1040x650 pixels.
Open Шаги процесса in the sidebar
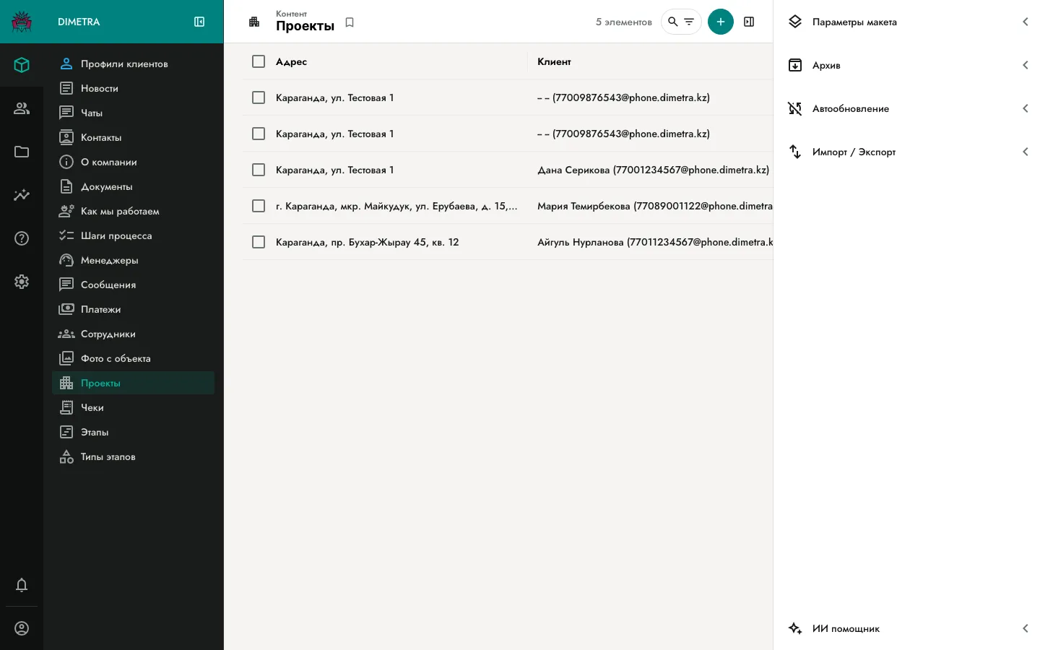(x=134, y=235)
